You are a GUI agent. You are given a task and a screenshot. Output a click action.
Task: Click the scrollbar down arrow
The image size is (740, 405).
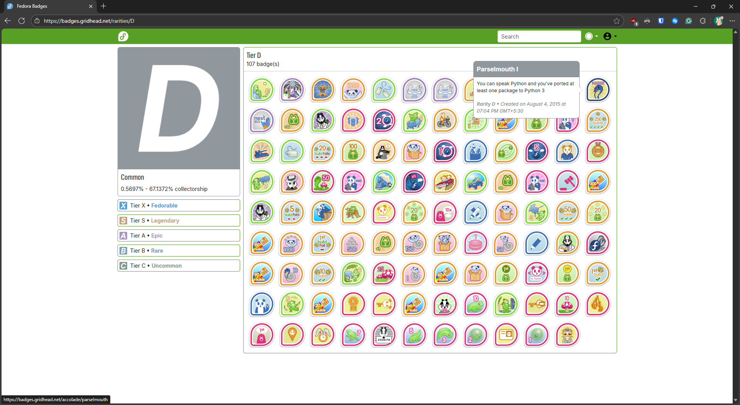click(735, 400)
